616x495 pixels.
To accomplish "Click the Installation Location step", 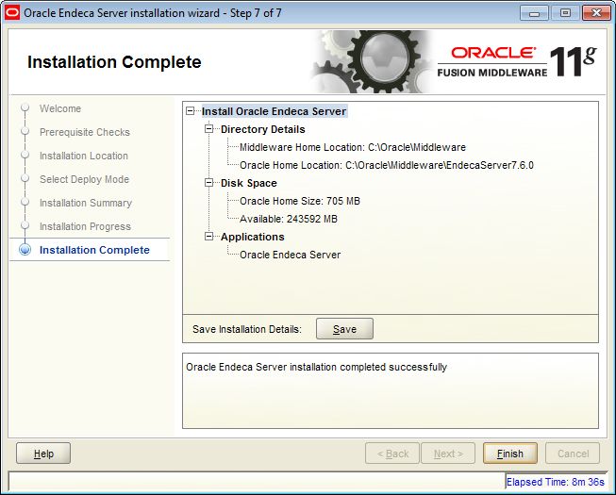I will (x=84, y=156).
